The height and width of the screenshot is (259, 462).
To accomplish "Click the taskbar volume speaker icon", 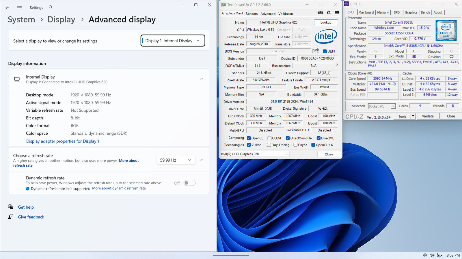I will [432, 255].
